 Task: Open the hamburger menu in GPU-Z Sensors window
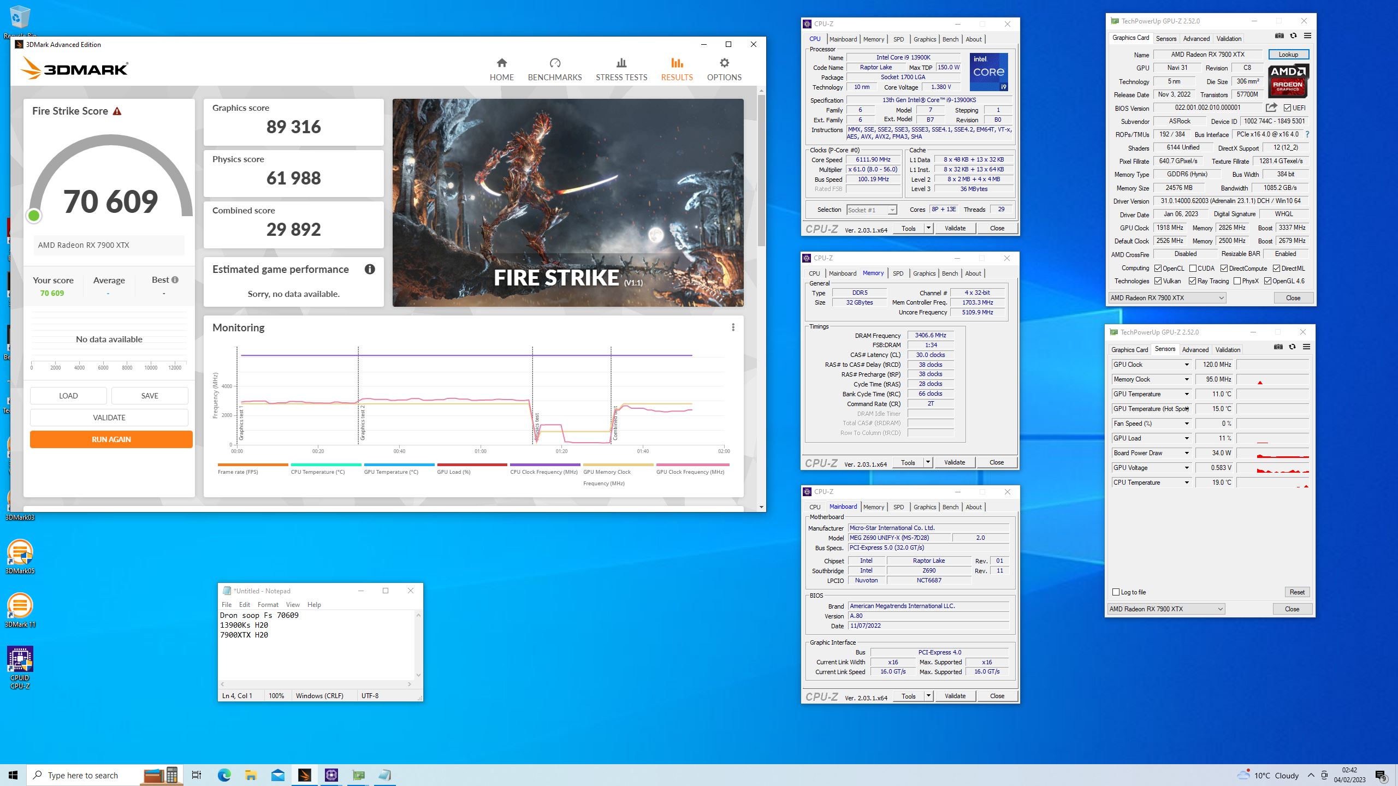click(x=1306, y=347)
